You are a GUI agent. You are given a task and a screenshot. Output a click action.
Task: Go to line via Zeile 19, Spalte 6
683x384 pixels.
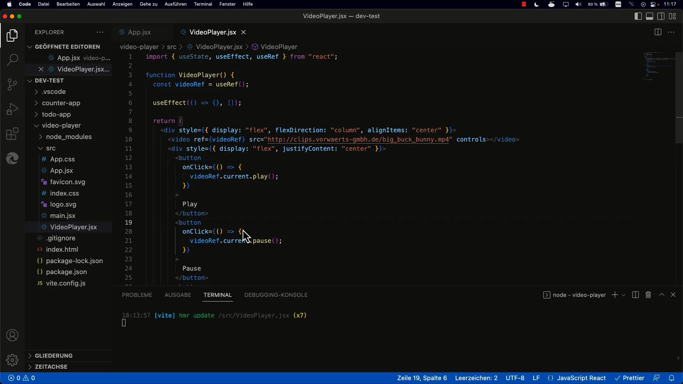pyautogui.click(x=422, y=378)
